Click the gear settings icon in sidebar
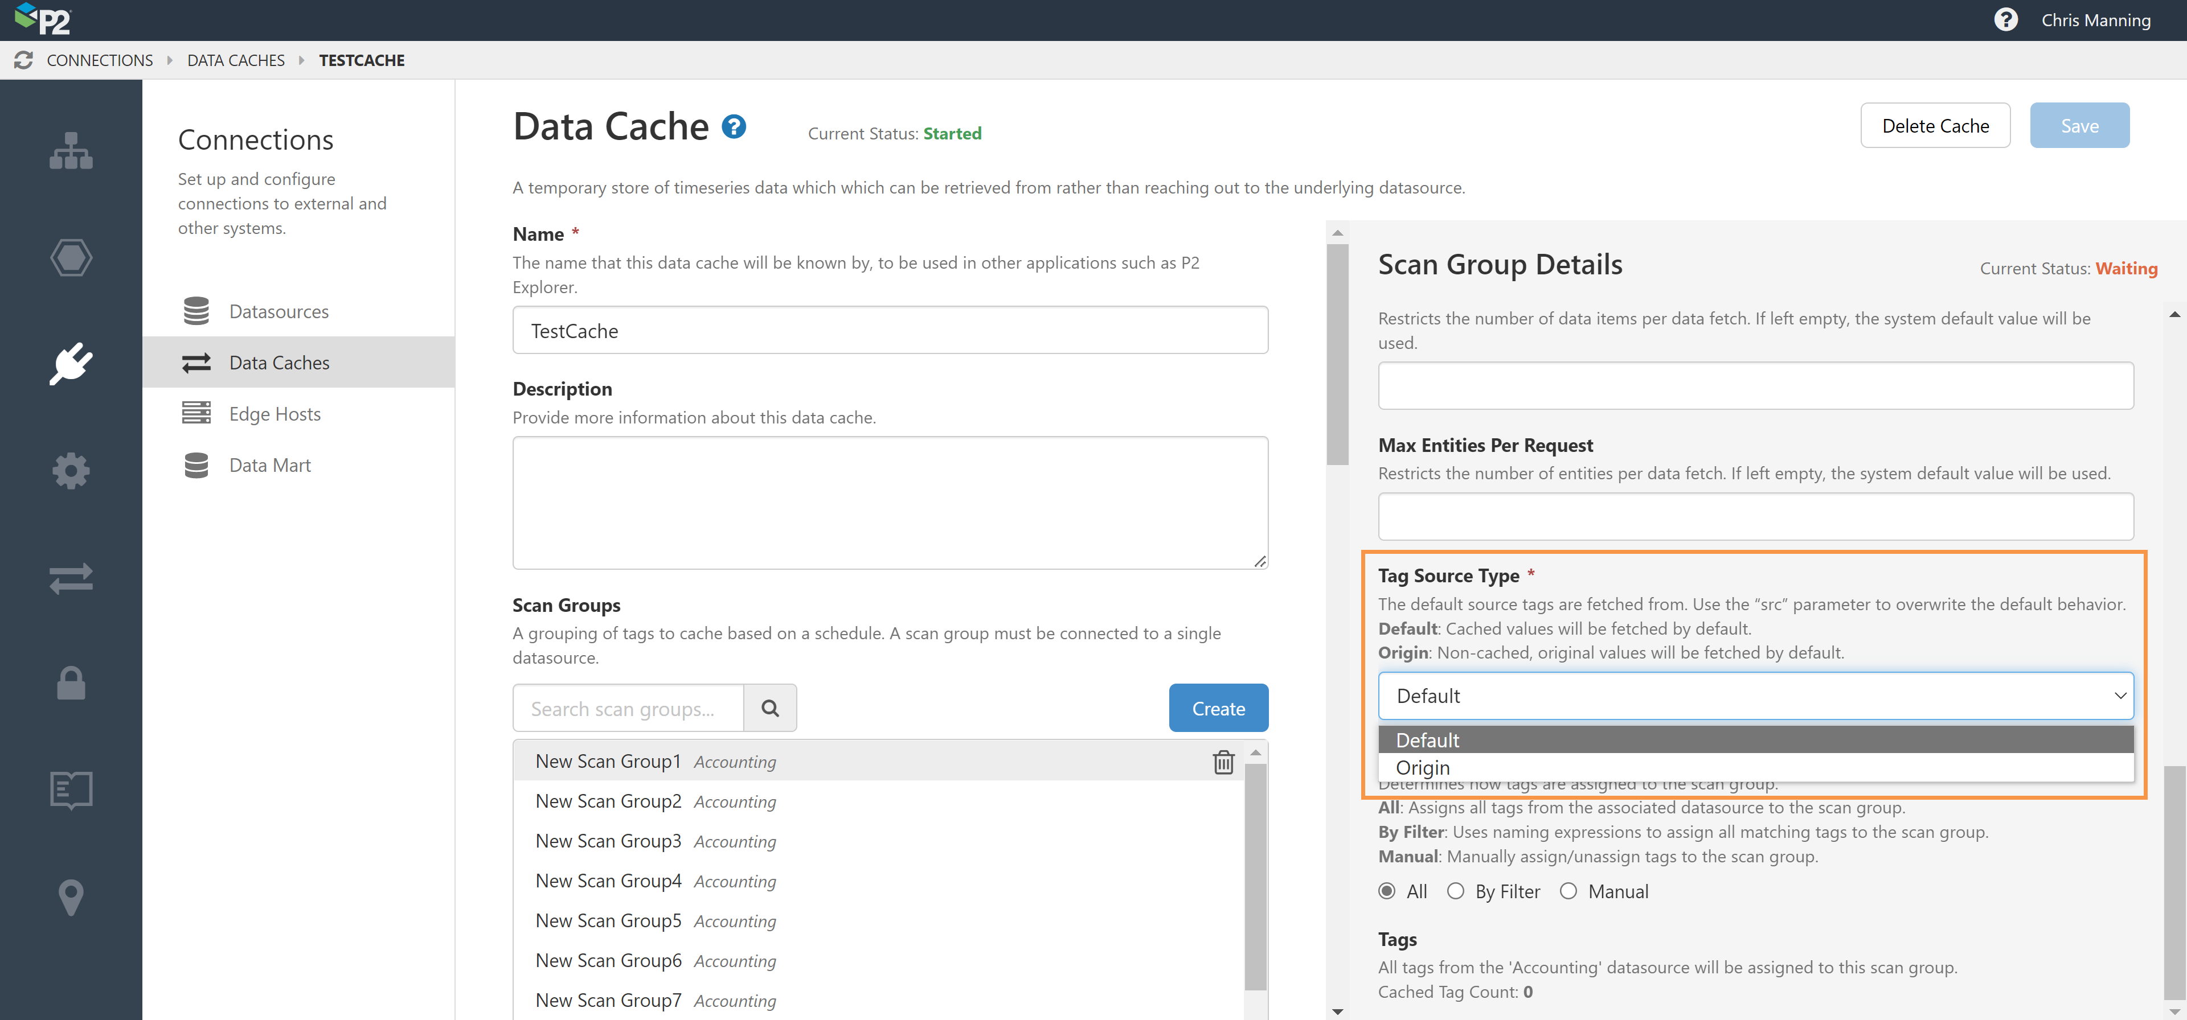The width and height of the screenshot is (2187, 1020). pyautogui.click(x=71, y=471)
